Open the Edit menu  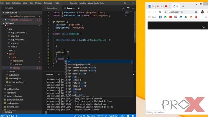(8, 3)
